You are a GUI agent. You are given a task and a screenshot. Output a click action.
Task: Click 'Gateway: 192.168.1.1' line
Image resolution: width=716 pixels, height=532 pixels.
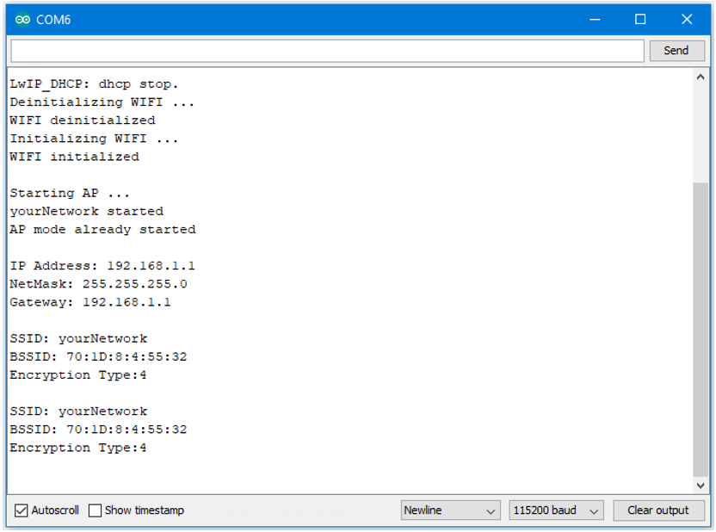click(x=90, y=302)
